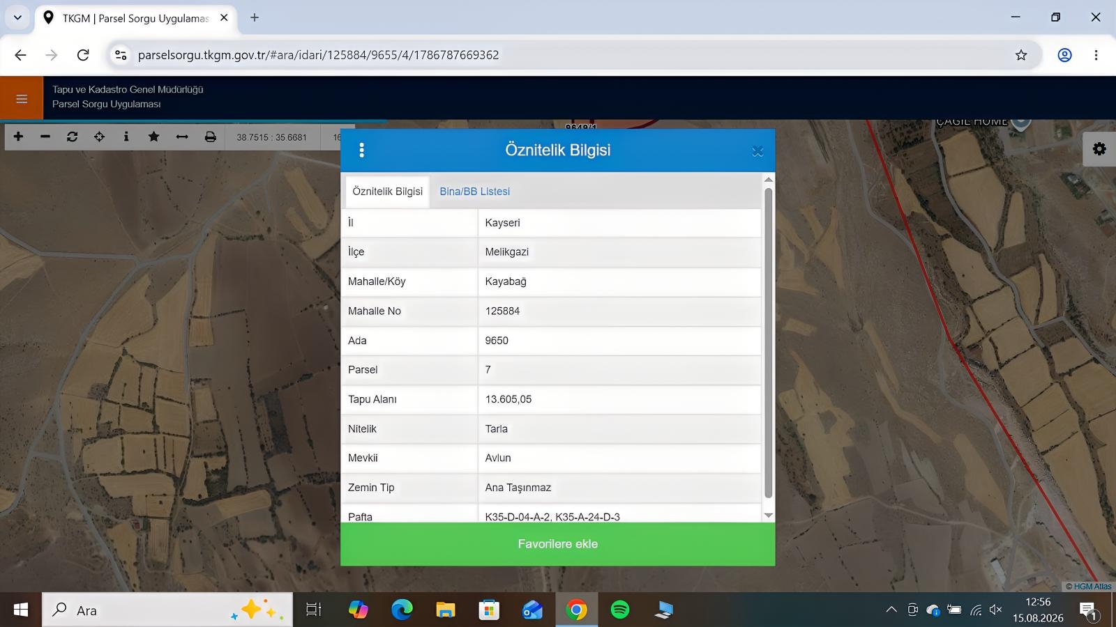Click the browser address bar URL
This screenshot has height=627, width=1116.
[x=318, y=55]
